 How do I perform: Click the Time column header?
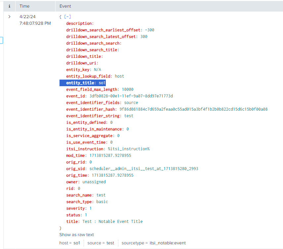coord(24,6)
